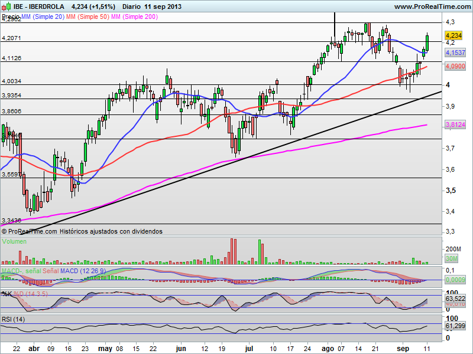Click the 11 date on time axis

point(427,349)
